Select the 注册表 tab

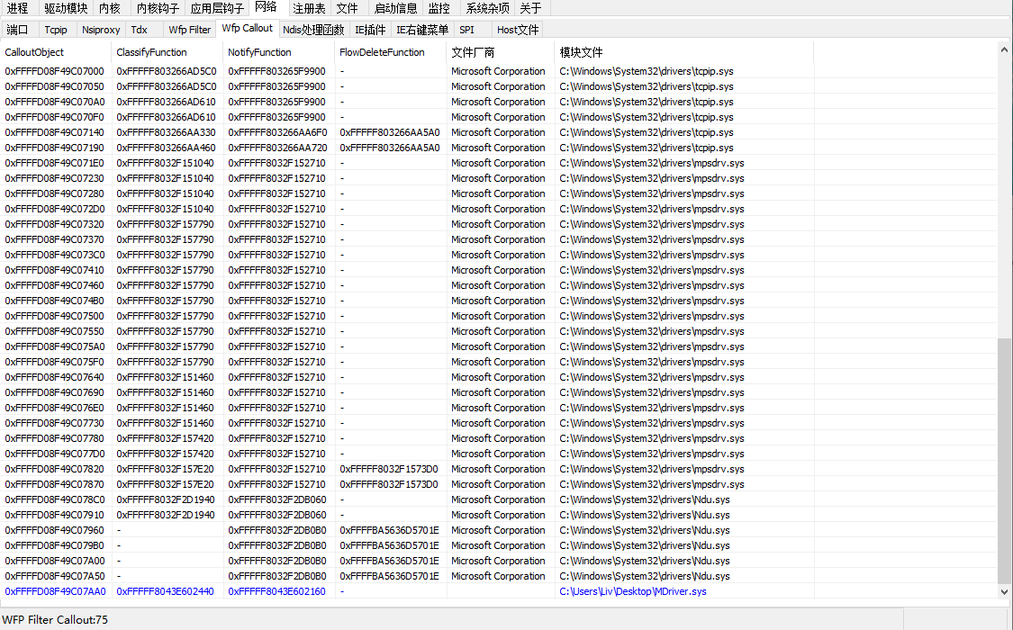309,8
